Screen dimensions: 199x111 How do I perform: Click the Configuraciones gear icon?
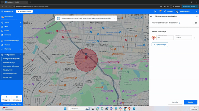[2, 55]
